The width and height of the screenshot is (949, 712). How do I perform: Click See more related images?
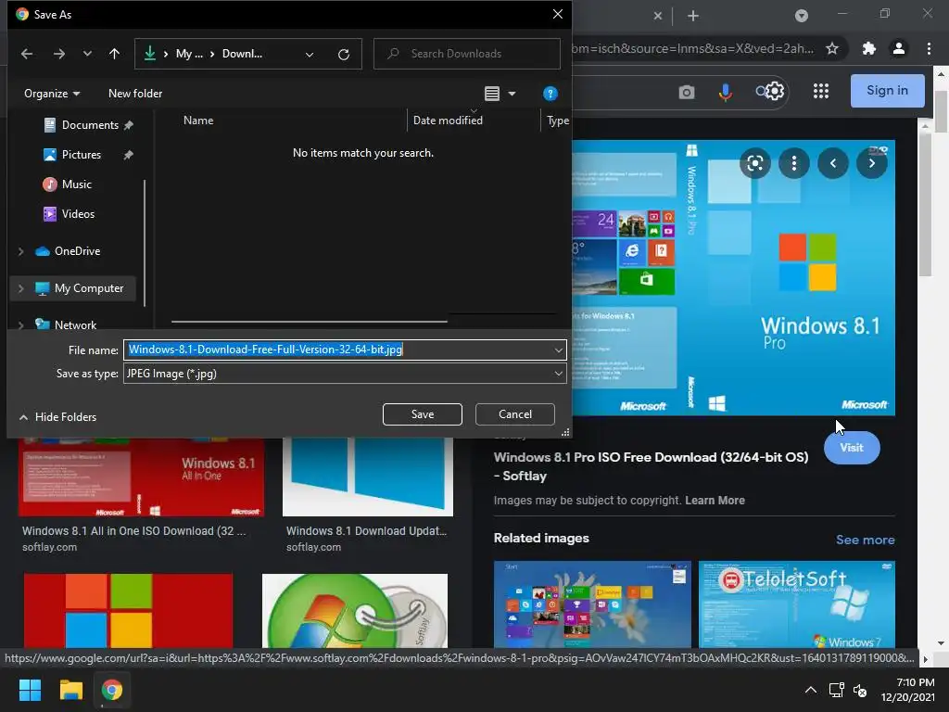[x=865, y=540]
